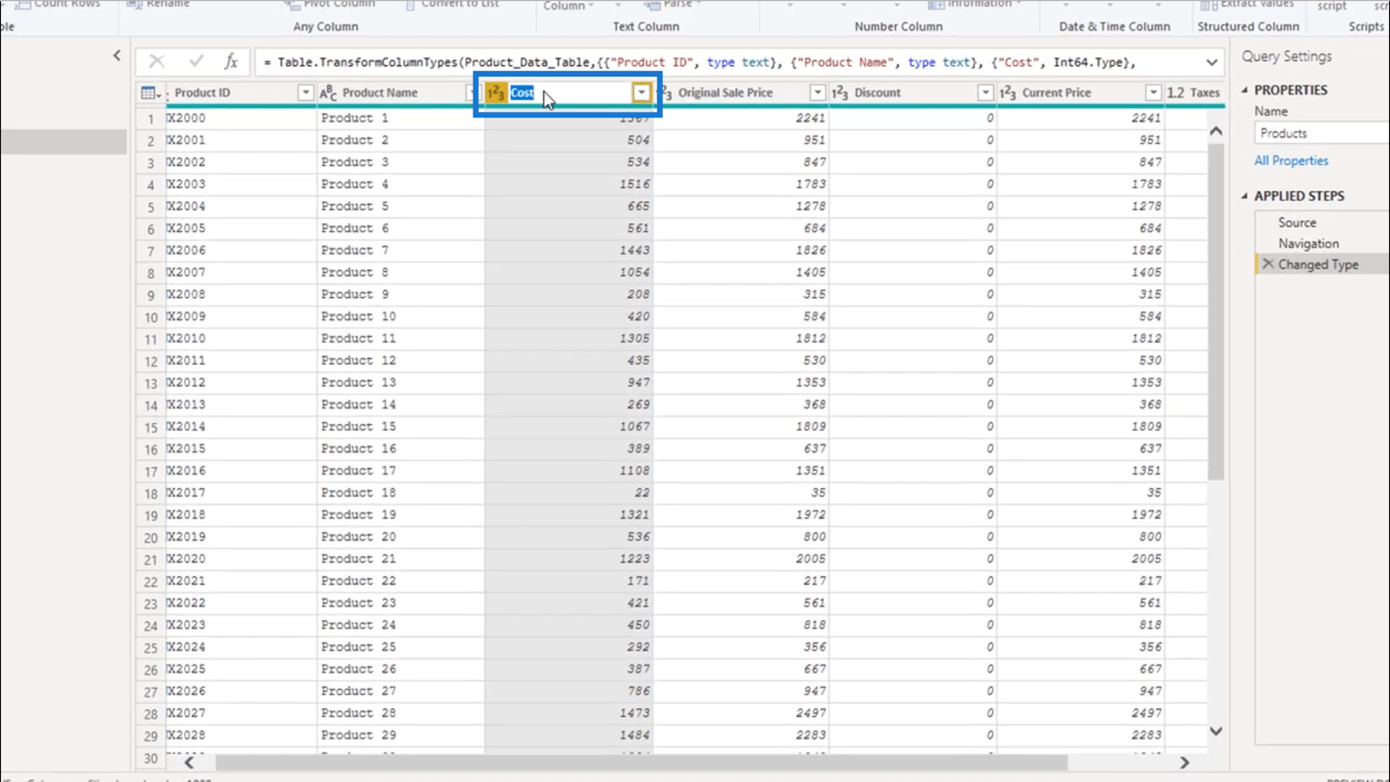The height and width of the screenshot is (782, 1390).
Task: Click the 123 data type icon on Discount
Action: click(840, 92)
